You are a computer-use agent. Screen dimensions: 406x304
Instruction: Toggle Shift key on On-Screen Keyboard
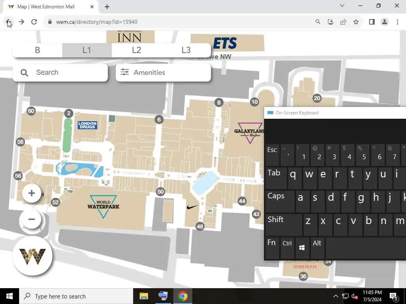283,225
